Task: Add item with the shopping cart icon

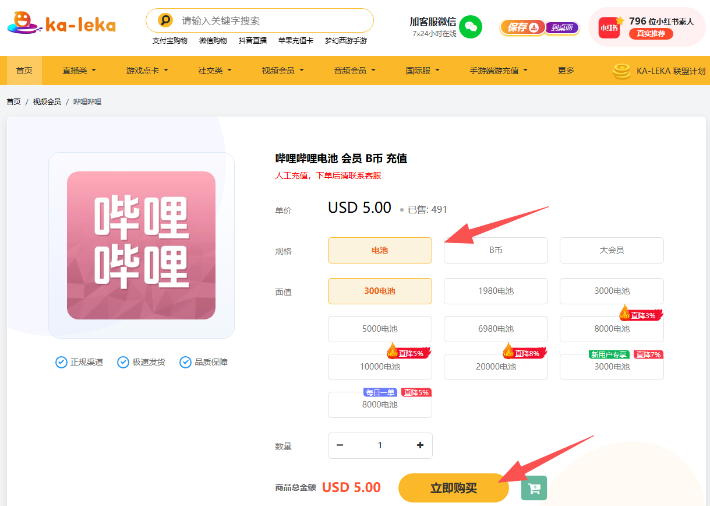Action: coord(534,489)
